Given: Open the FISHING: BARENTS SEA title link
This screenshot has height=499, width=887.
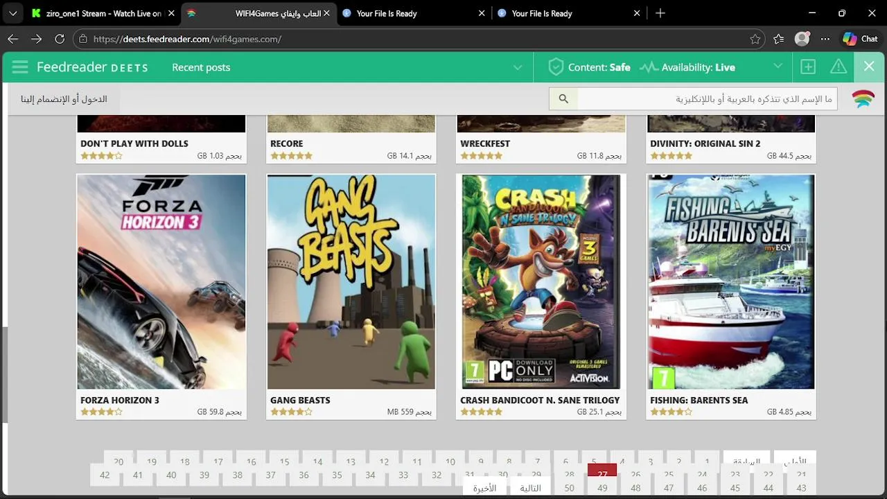Looking at the screenshot, I should click(699, 400).
